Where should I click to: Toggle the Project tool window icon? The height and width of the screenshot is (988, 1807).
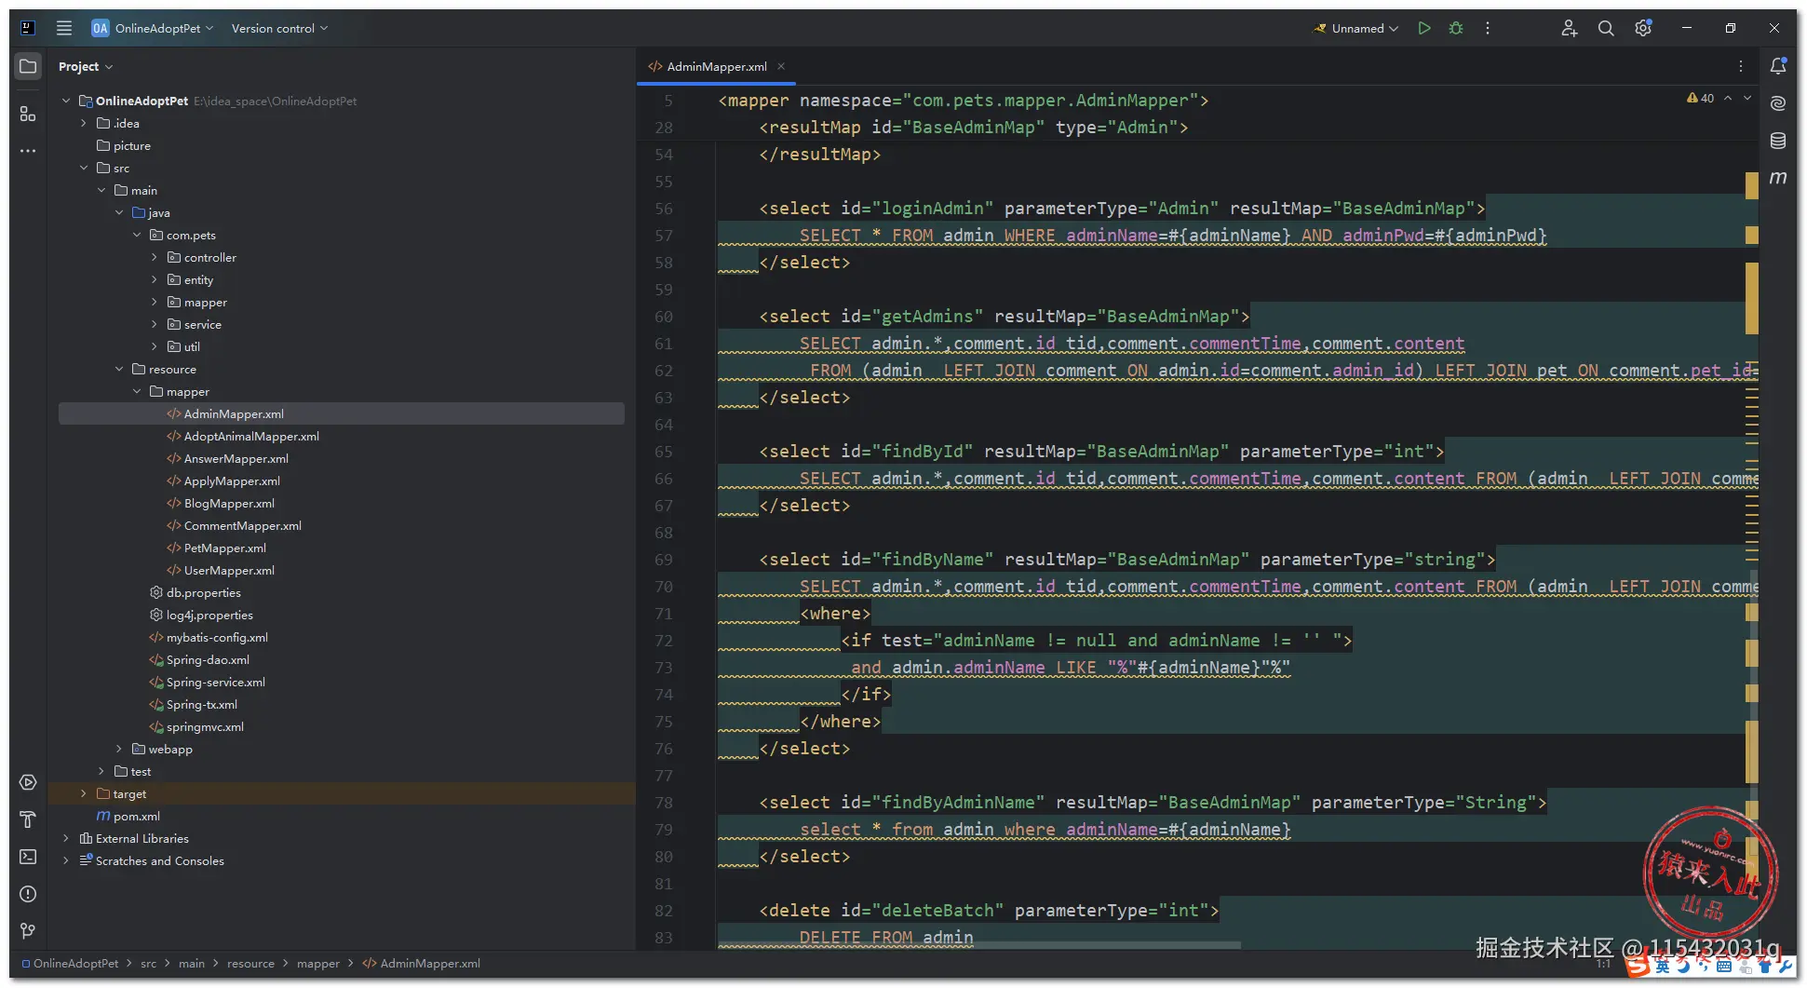tap(28, 66)
